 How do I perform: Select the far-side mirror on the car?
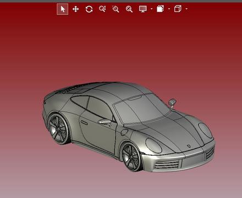pyautogui.click(x=172, y=103)
